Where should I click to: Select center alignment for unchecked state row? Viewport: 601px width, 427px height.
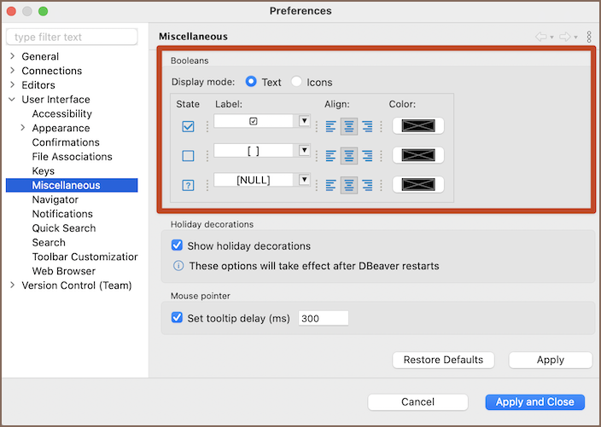coord(349,155)
